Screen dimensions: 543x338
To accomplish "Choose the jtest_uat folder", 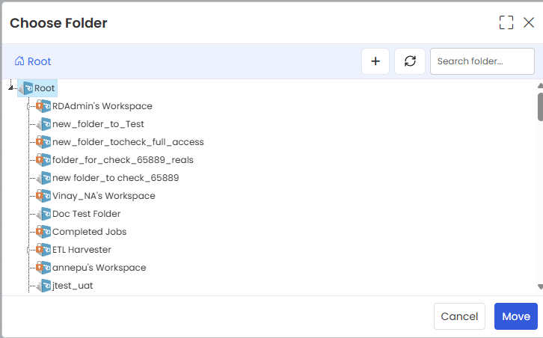I will 73,286.
